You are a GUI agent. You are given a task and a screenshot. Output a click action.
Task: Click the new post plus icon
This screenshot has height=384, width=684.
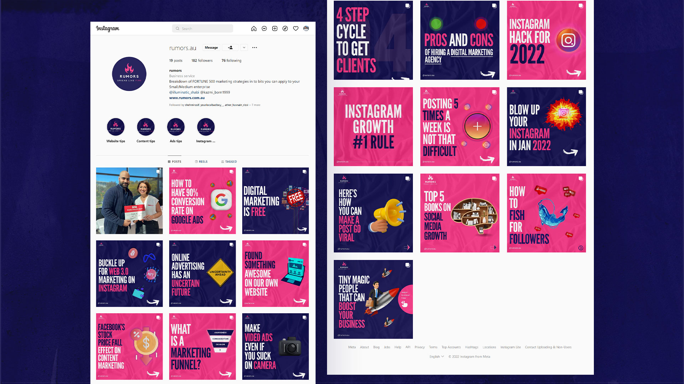coord(275,28)
